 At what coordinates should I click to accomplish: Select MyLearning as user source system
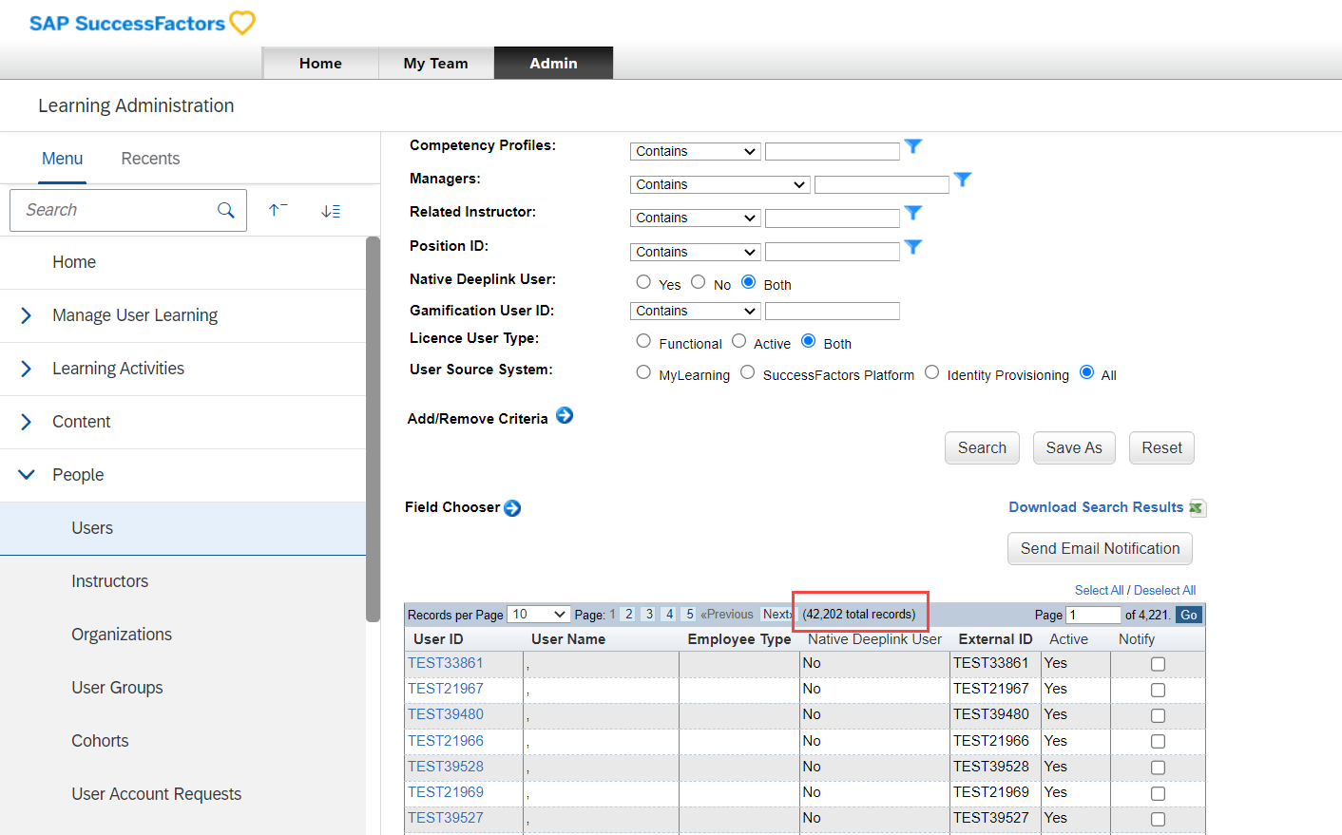point(643,372)
